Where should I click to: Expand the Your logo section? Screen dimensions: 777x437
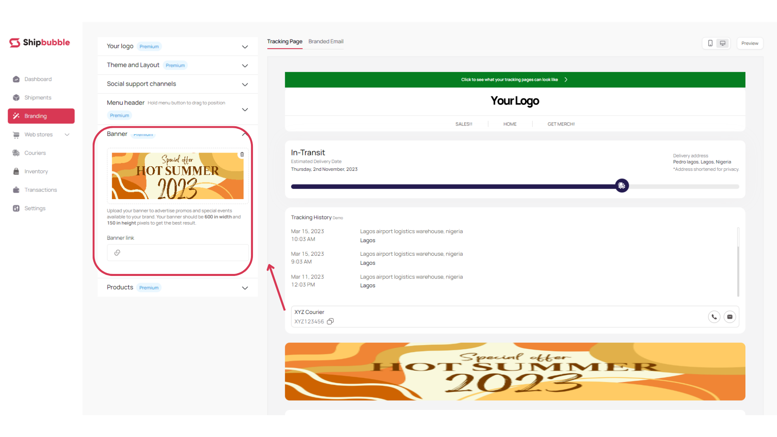tap(245, 47)
